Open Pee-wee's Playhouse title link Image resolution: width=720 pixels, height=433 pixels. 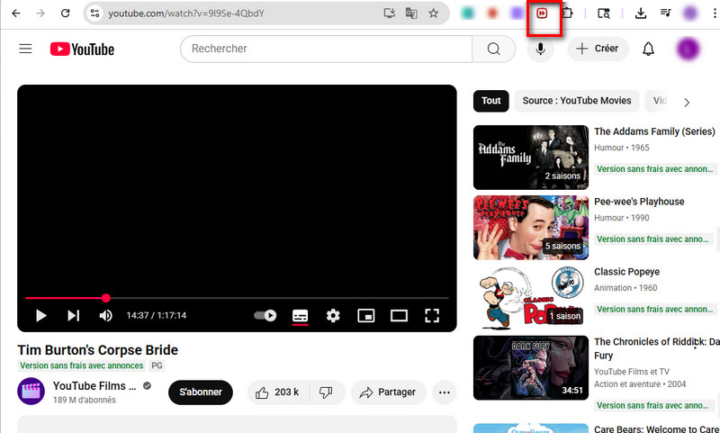[639, 202]
